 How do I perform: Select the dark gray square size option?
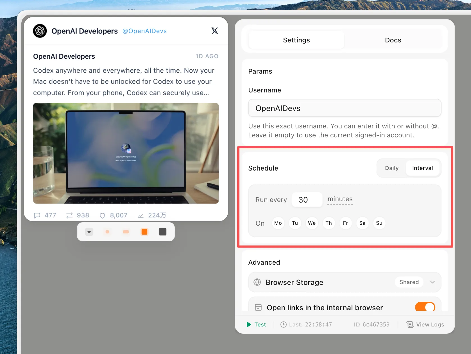click(x=163, y=232)
